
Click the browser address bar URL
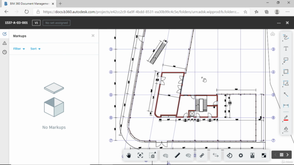pyautogui.click(x=141, y=12)
